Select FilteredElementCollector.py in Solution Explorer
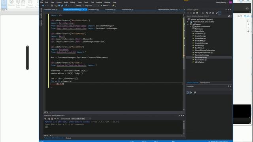This screenshot has height=142, width=253. (205, 50)
